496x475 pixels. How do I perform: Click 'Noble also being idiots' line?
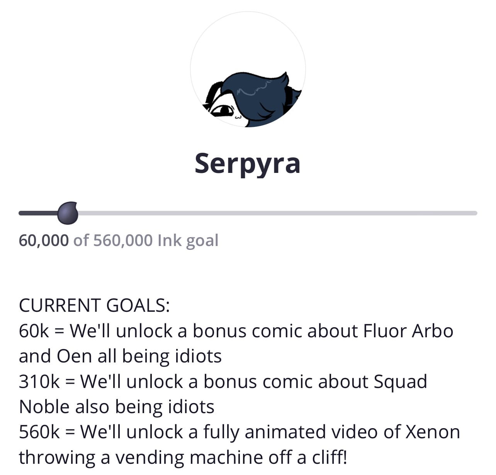(x=116, y=407)
